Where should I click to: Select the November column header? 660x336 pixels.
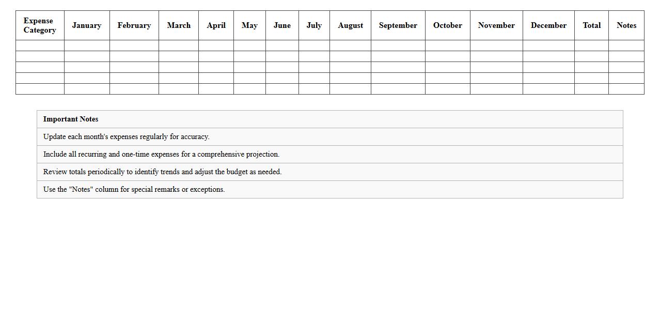coord(496,25)
